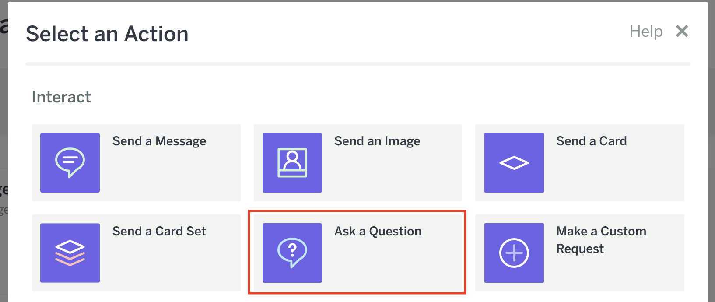Screen dimensions: 715x302
Task: Click the "Send a Card" text label
Action: tap(591, 141)
